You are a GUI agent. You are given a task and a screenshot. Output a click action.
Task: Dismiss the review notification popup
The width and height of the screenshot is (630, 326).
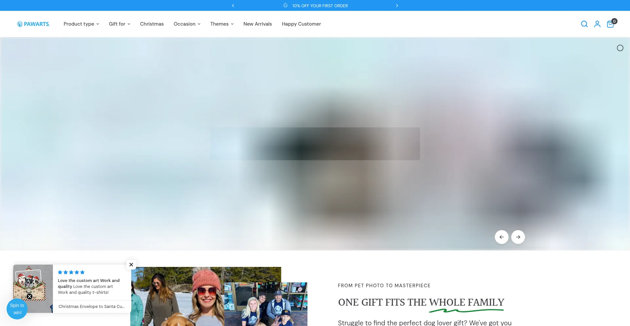click(x=131, y=265)
